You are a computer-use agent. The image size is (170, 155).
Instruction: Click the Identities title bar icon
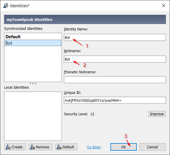[6, 6]
